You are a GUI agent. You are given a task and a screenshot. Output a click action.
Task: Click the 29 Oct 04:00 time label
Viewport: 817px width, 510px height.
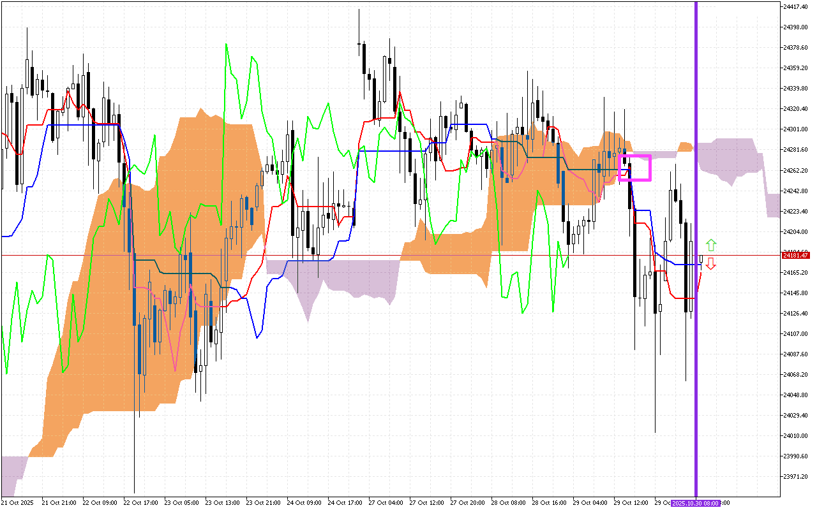pyautogui.click(x=590, y=503)
